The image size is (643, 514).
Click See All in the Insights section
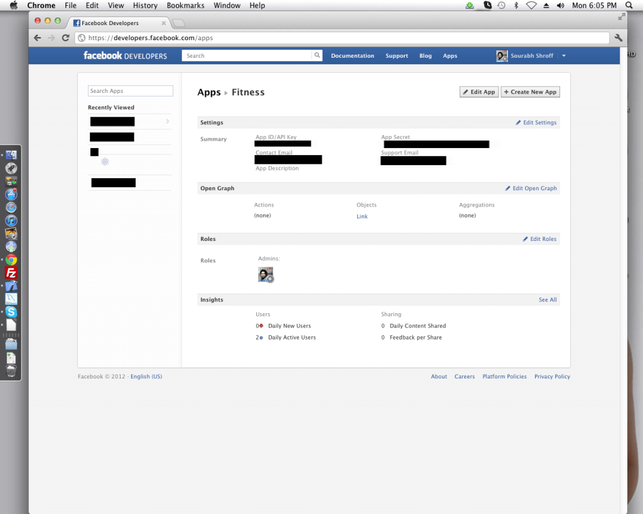[548, 299]
